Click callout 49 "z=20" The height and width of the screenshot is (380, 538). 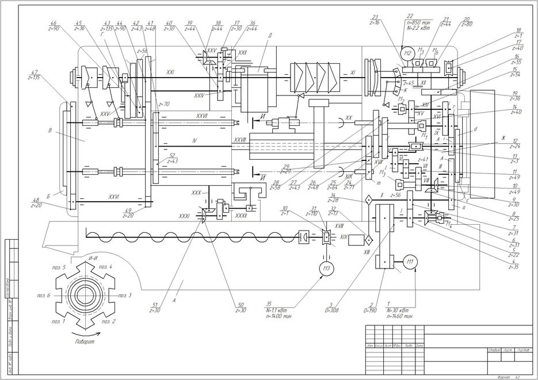click(x=128, y=213)
